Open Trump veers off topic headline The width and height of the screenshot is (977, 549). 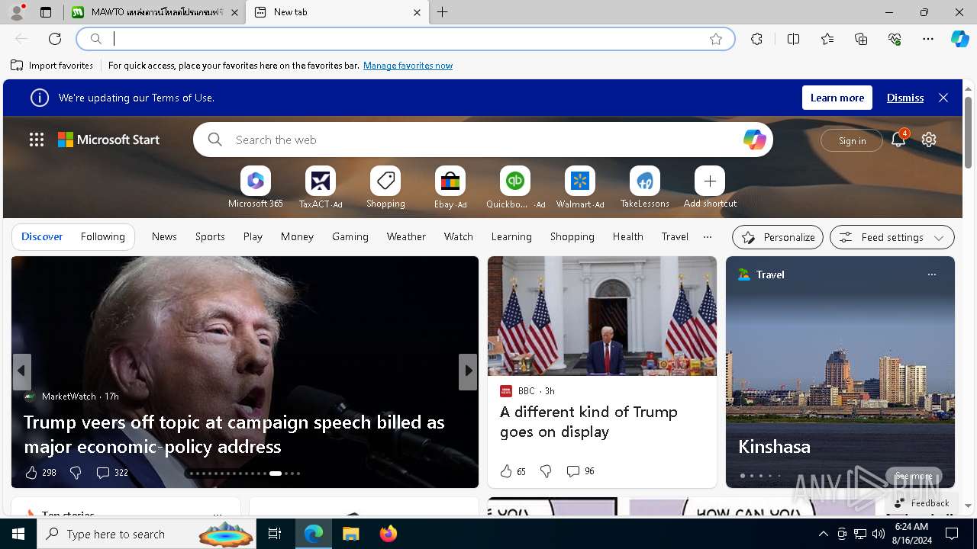pos(234,434)
